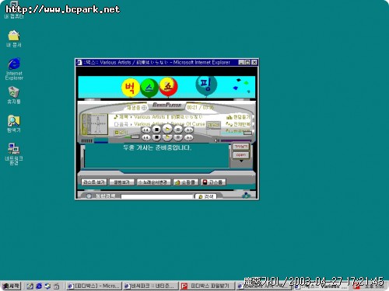Image resolution: width=389 pixels, height=291 pixels.
Task: Click the 시작 start button
Action: coord(11,286)
